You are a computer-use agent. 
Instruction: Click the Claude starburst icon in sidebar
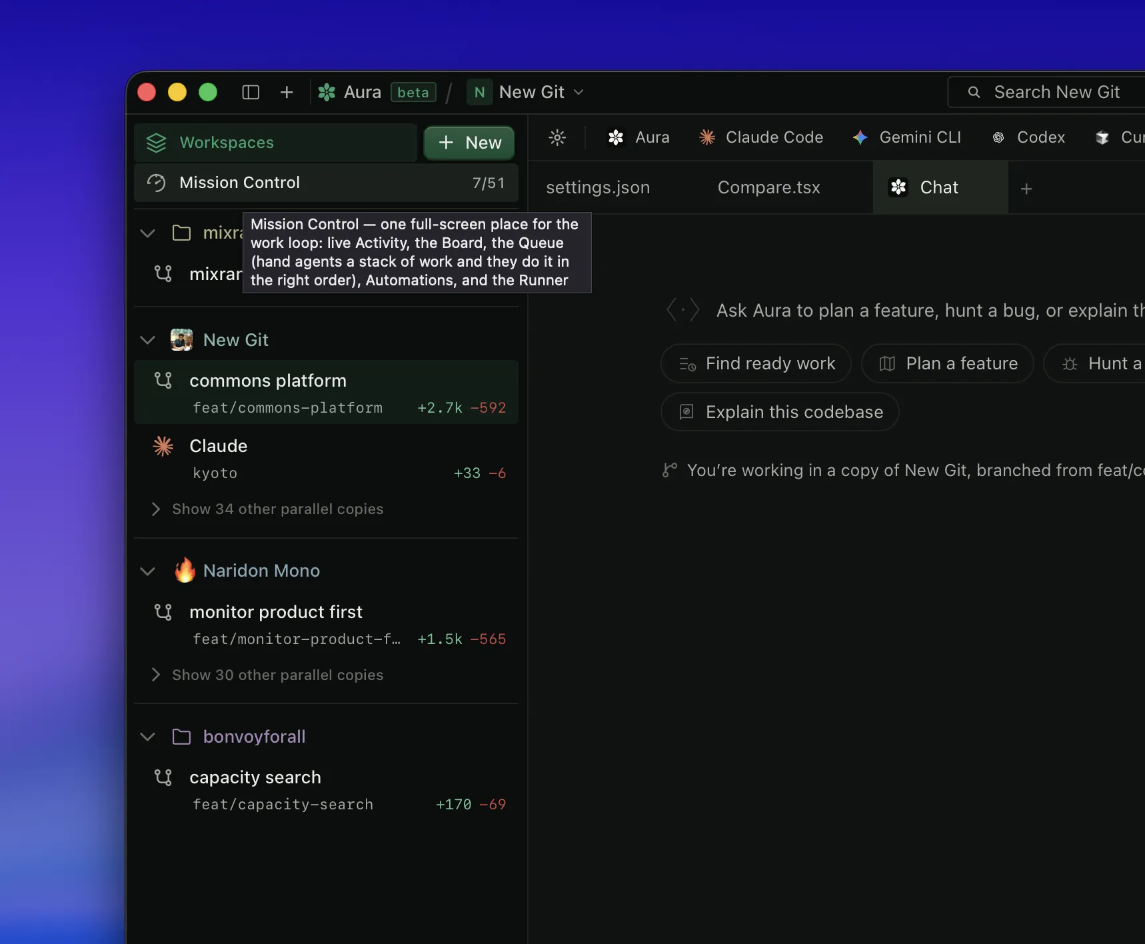[x=163, y=446]
